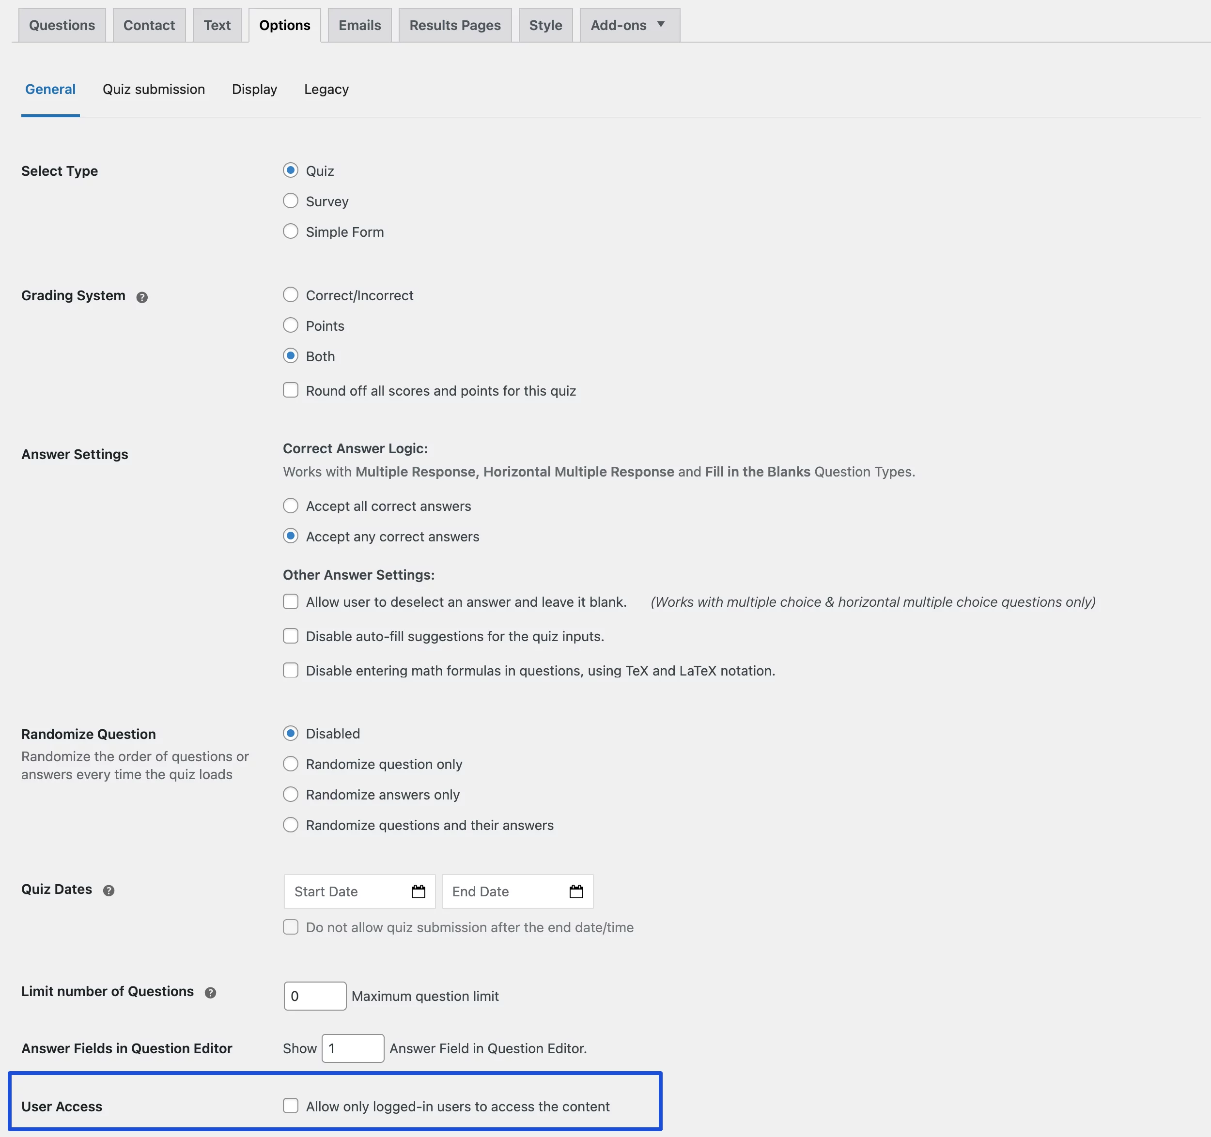Viewport: 1211px width, 1137px height.
Task: Select Randomize answers only option
Action: point(291,794)
